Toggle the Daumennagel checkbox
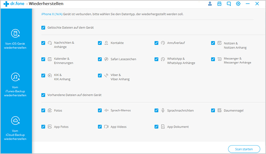The height and width of the screenshot is (154, 266). [x=213, y=110]
